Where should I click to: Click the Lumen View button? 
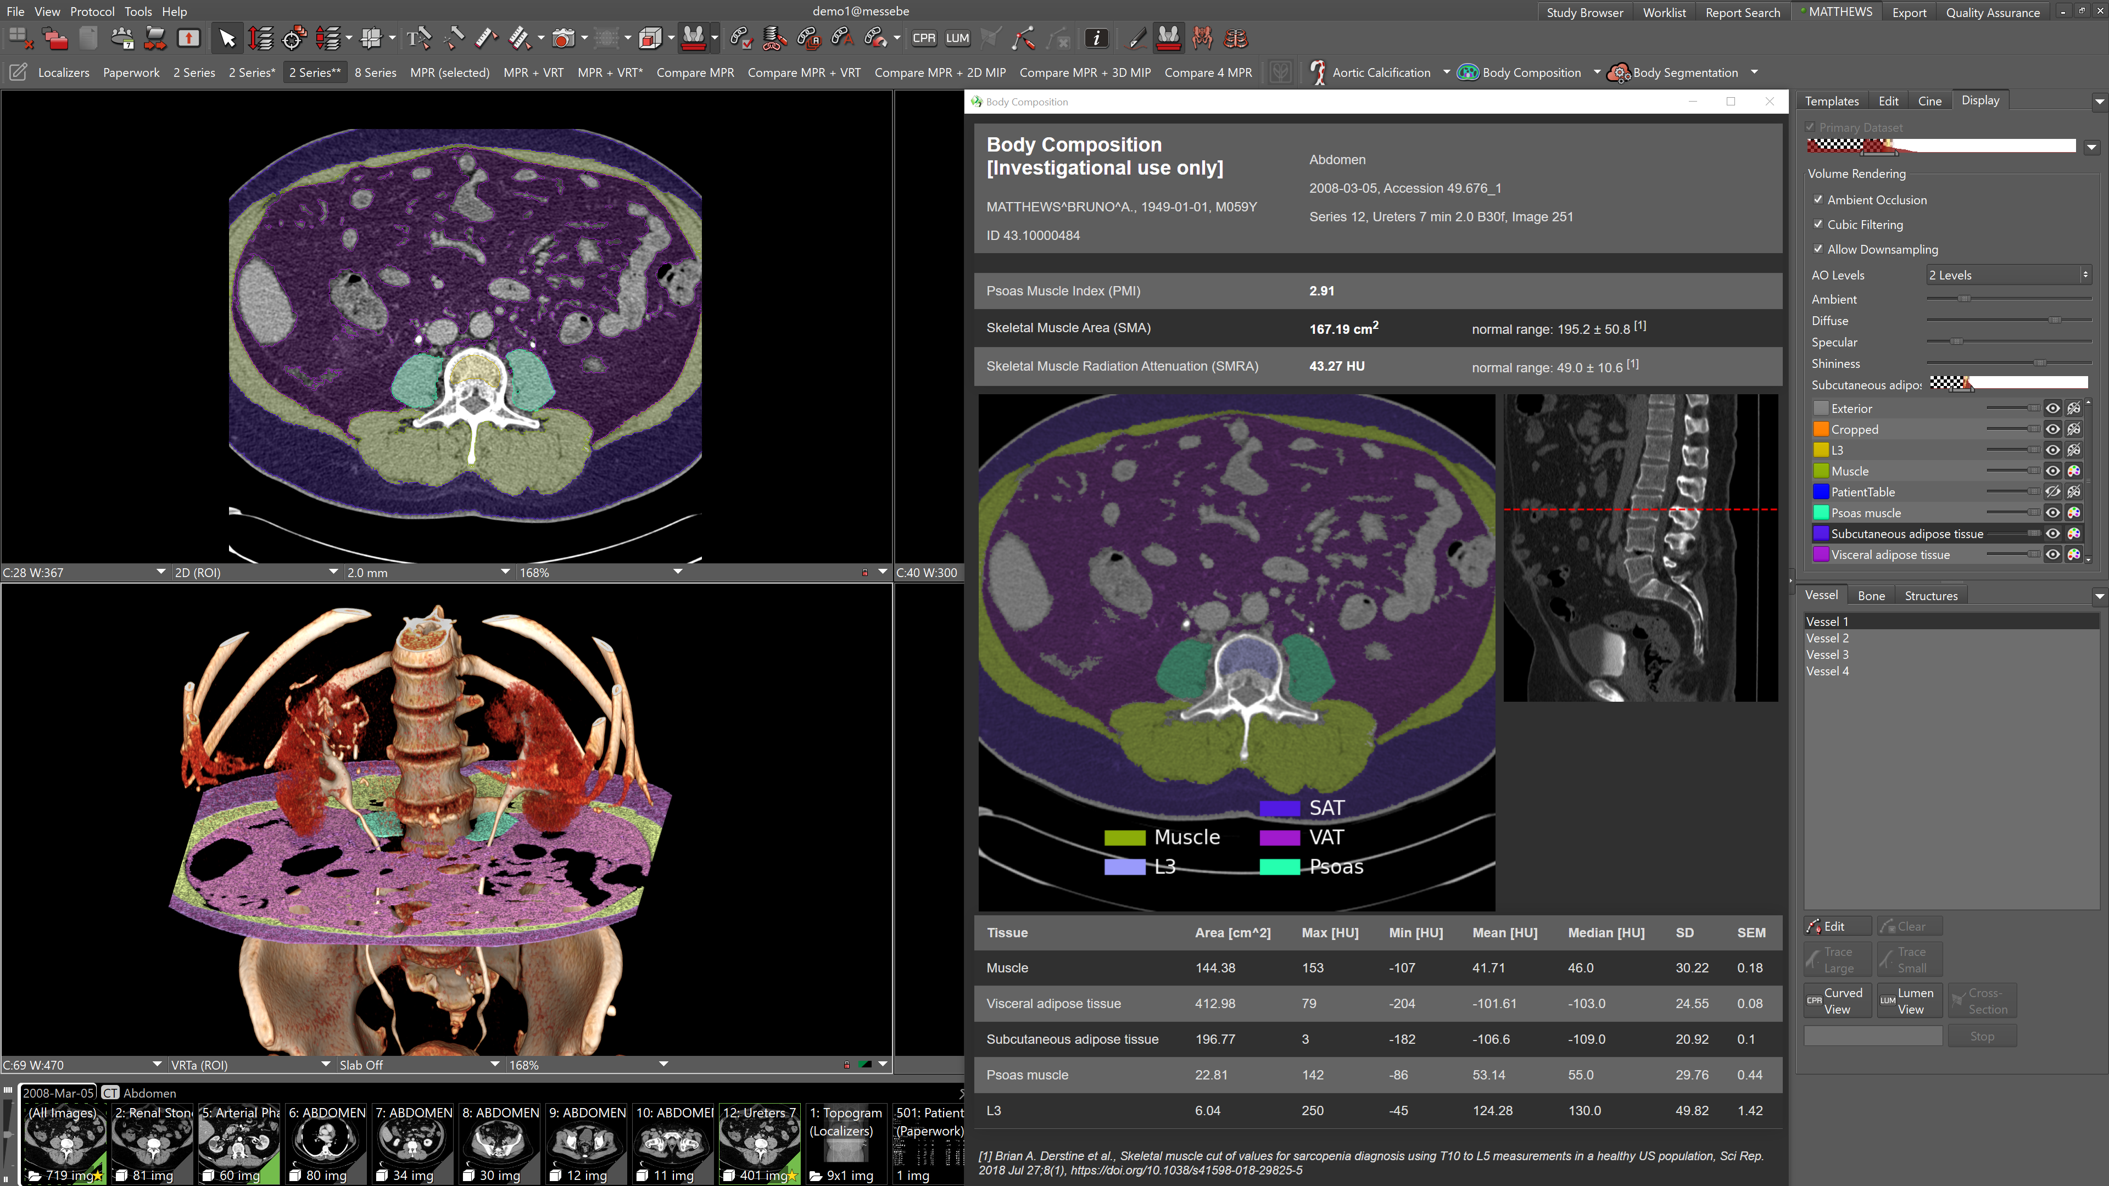[x=1909, y=1000]
